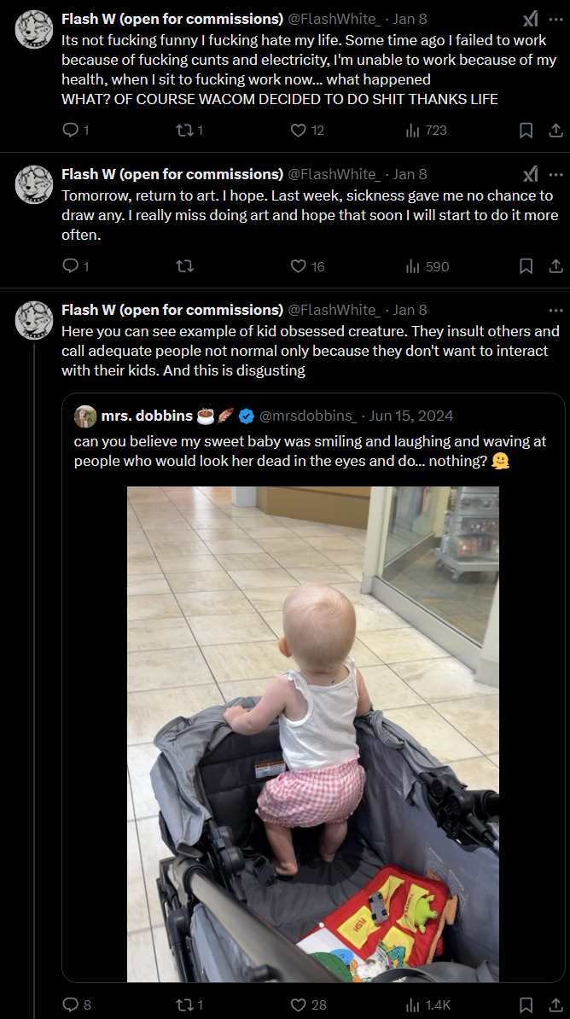Open more options for first tweet
570x1019 pixels.
point(556,19)
